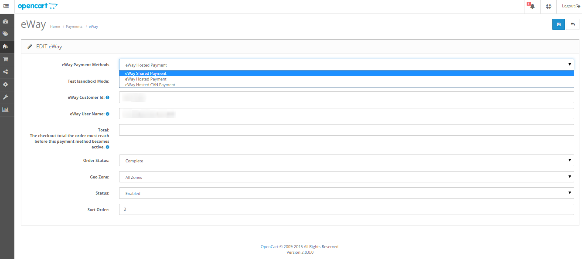
Task: Focus the eWay User Name field
Action: point(346,114)
